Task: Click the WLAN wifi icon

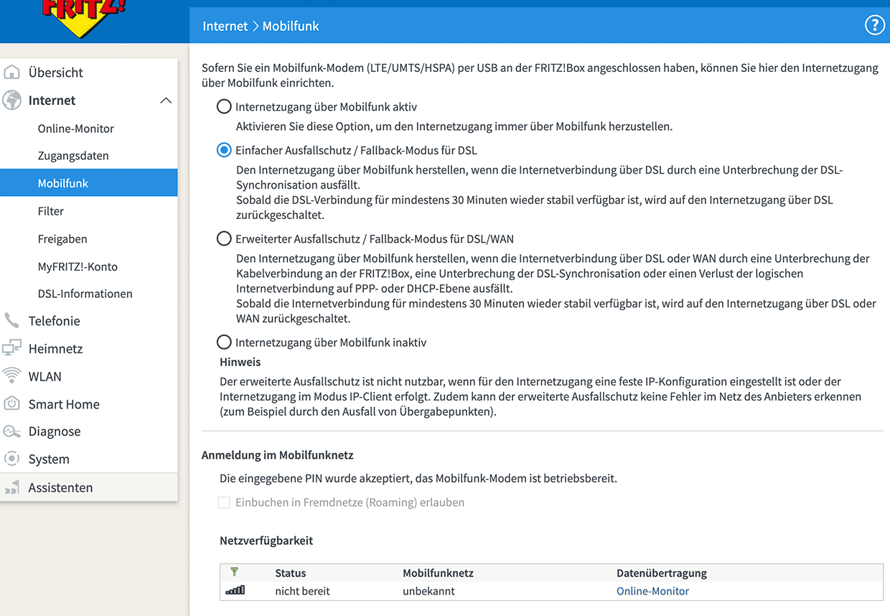Action: pos(12,376)
